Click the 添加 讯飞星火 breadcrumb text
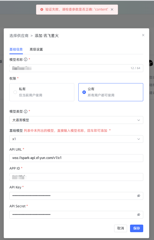 point(47,36)
